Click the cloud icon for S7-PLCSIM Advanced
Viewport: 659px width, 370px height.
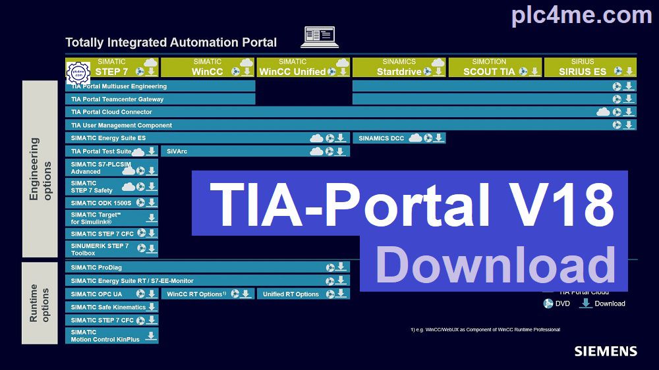[x=128, y=171]
